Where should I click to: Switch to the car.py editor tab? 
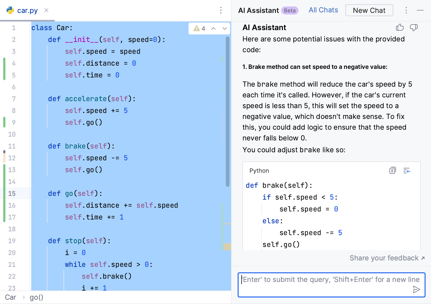27,10
